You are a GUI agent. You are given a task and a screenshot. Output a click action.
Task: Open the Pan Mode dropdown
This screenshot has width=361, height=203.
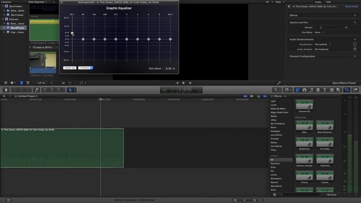click(319, 33)
